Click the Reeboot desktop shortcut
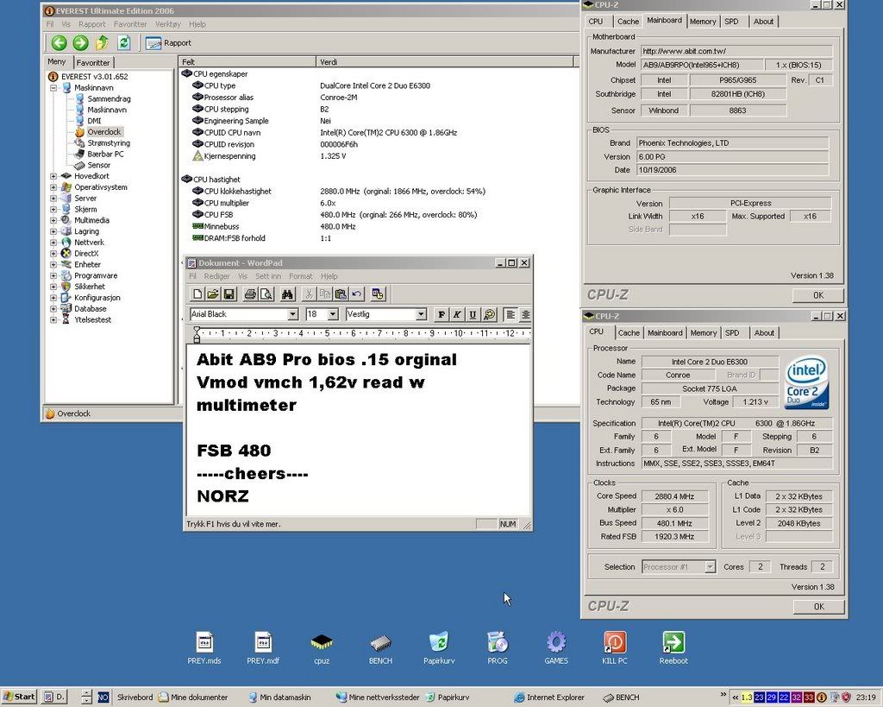Screen dimensions: 883x707 673,643
